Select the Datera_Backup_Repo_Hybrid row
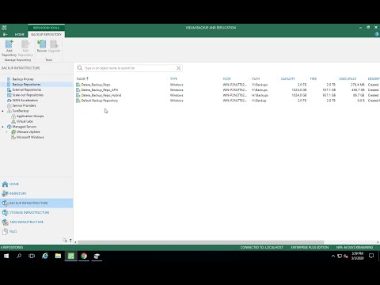Screen dimensions: 380x285 (228, 95)
